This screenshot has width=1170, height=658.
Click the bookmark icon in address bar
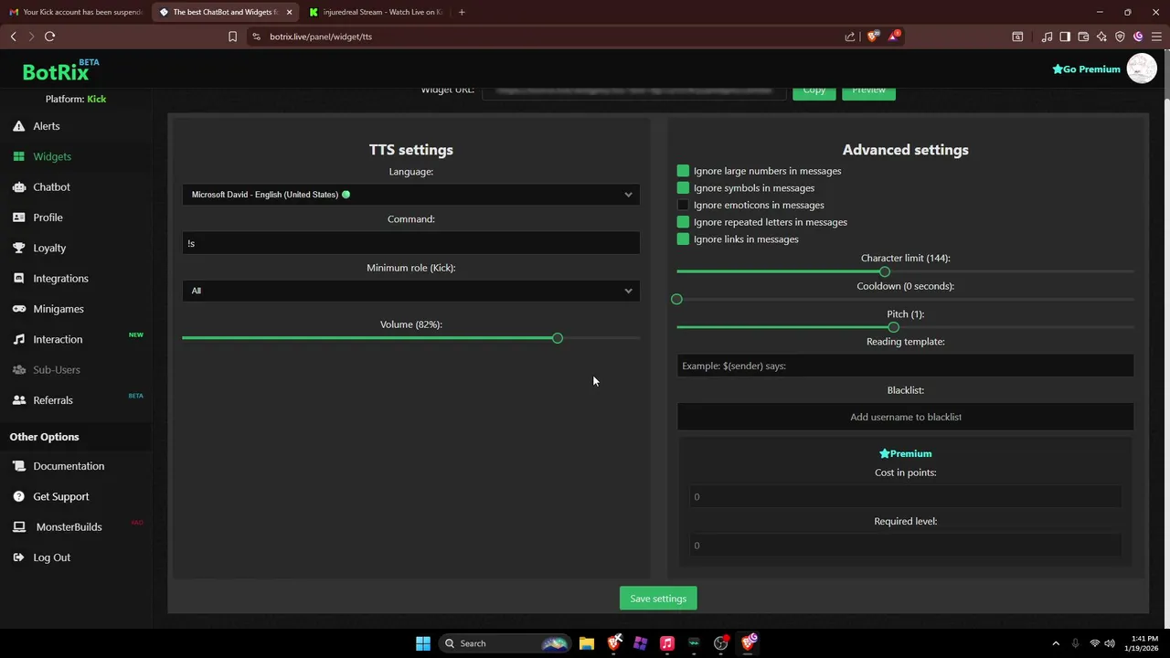coord(232,37)
